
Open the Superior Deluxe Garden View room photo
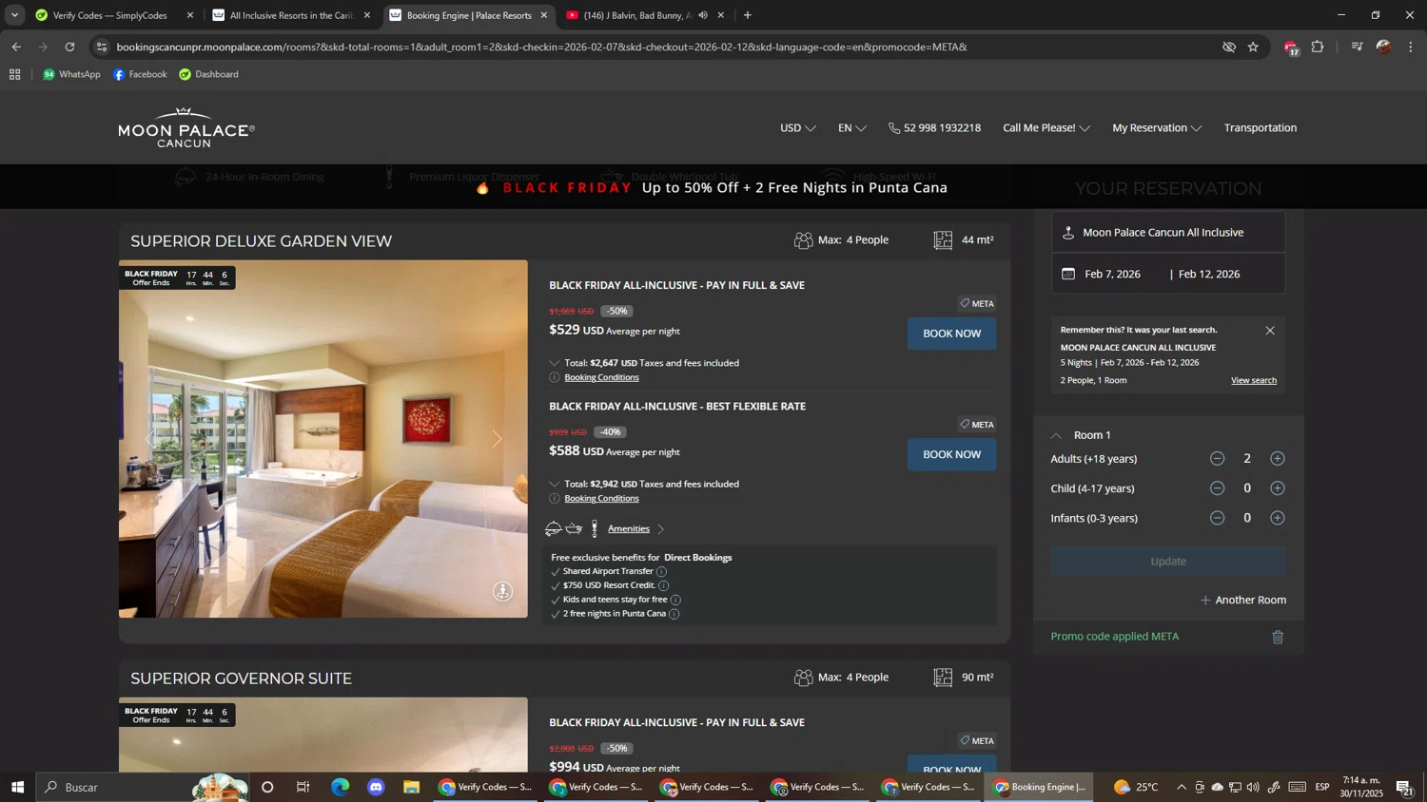pyautogui.click(x=323, y=439)
